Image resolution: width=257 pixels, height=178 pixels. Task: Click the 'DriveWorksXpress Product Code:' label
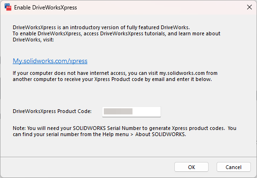pos(52,111)
